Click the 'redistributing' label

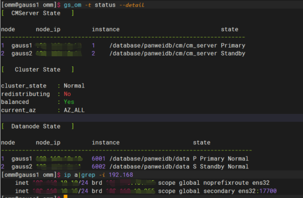point(25,94)
